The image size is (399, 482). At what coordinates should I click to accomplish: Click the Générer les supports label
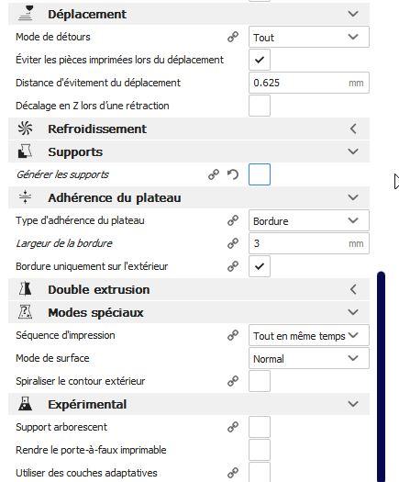62,174
